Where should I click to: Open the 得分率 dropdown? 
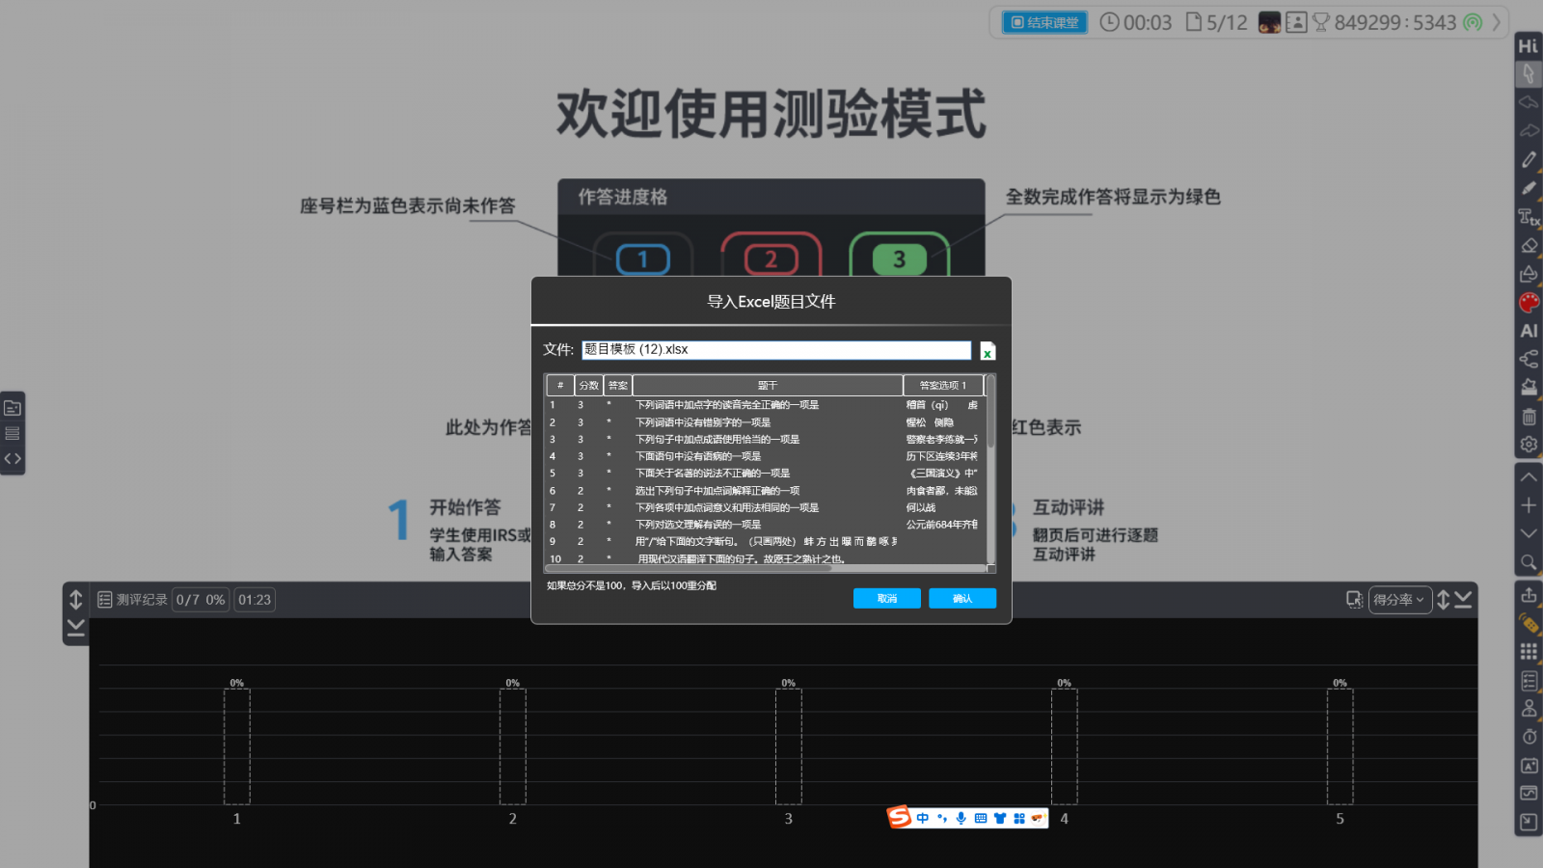click(1398, 600)
